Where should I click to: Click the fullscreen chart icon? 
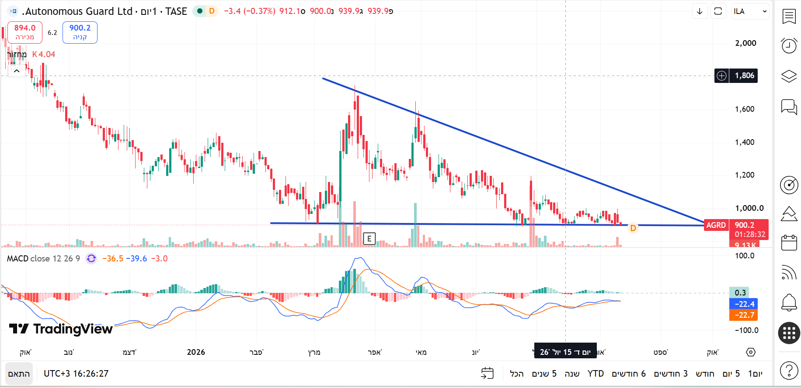(x=718, y=11)
